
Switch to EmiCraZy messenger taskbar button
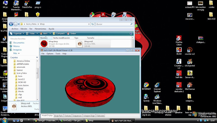point(71,121)
